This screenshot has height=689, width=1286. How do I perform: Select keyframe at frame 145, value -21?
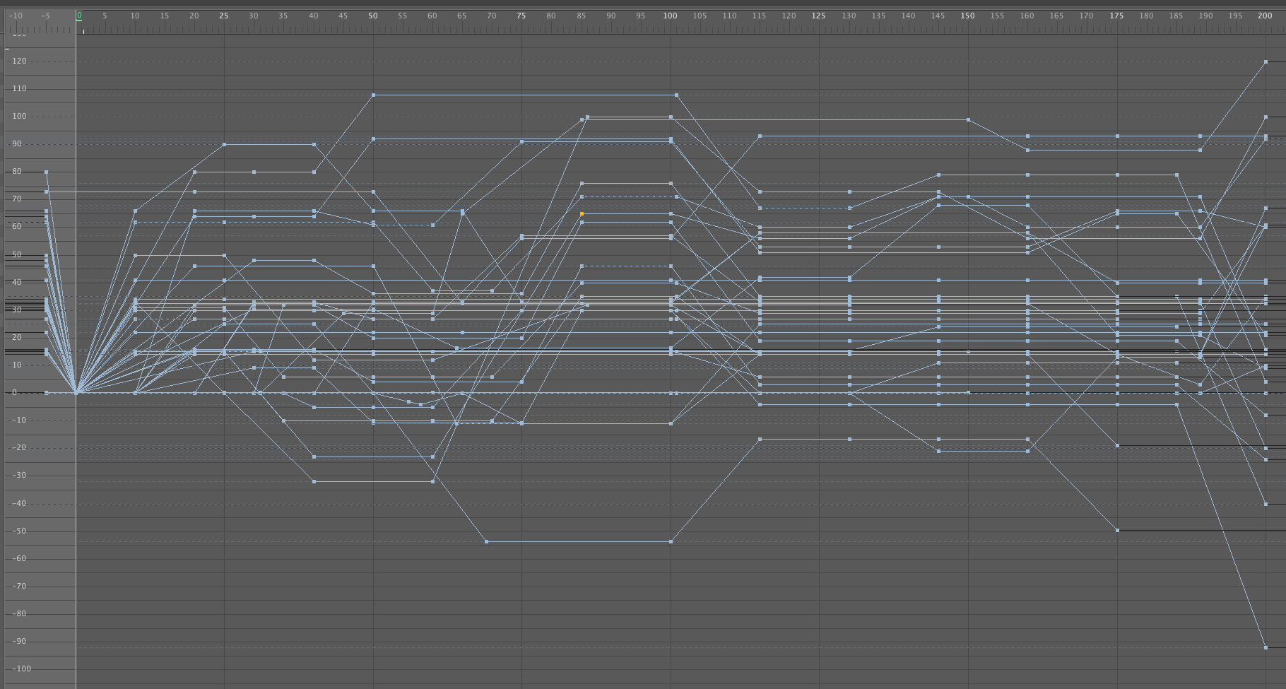(x=938, y=451)
